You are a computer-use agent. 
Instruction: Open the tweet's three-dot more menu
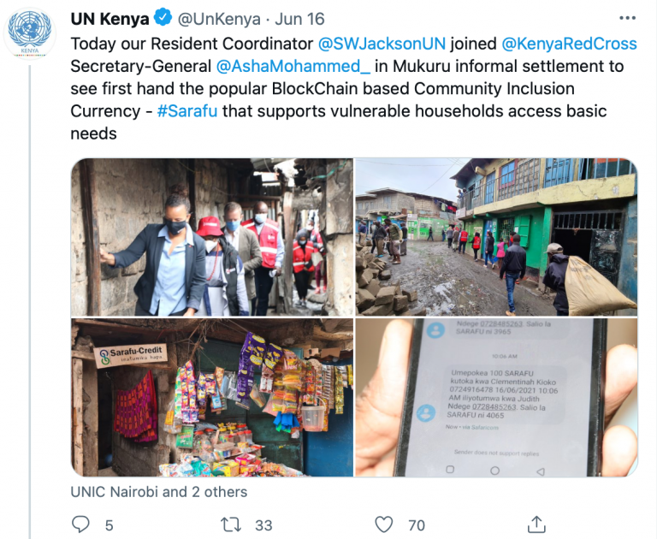click(x=627, y=18)
